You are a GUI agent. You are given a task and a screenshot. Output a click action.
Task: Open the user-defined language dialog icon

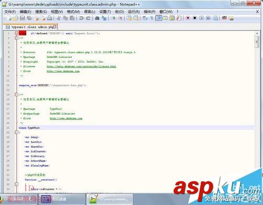(x=165, y=18)
